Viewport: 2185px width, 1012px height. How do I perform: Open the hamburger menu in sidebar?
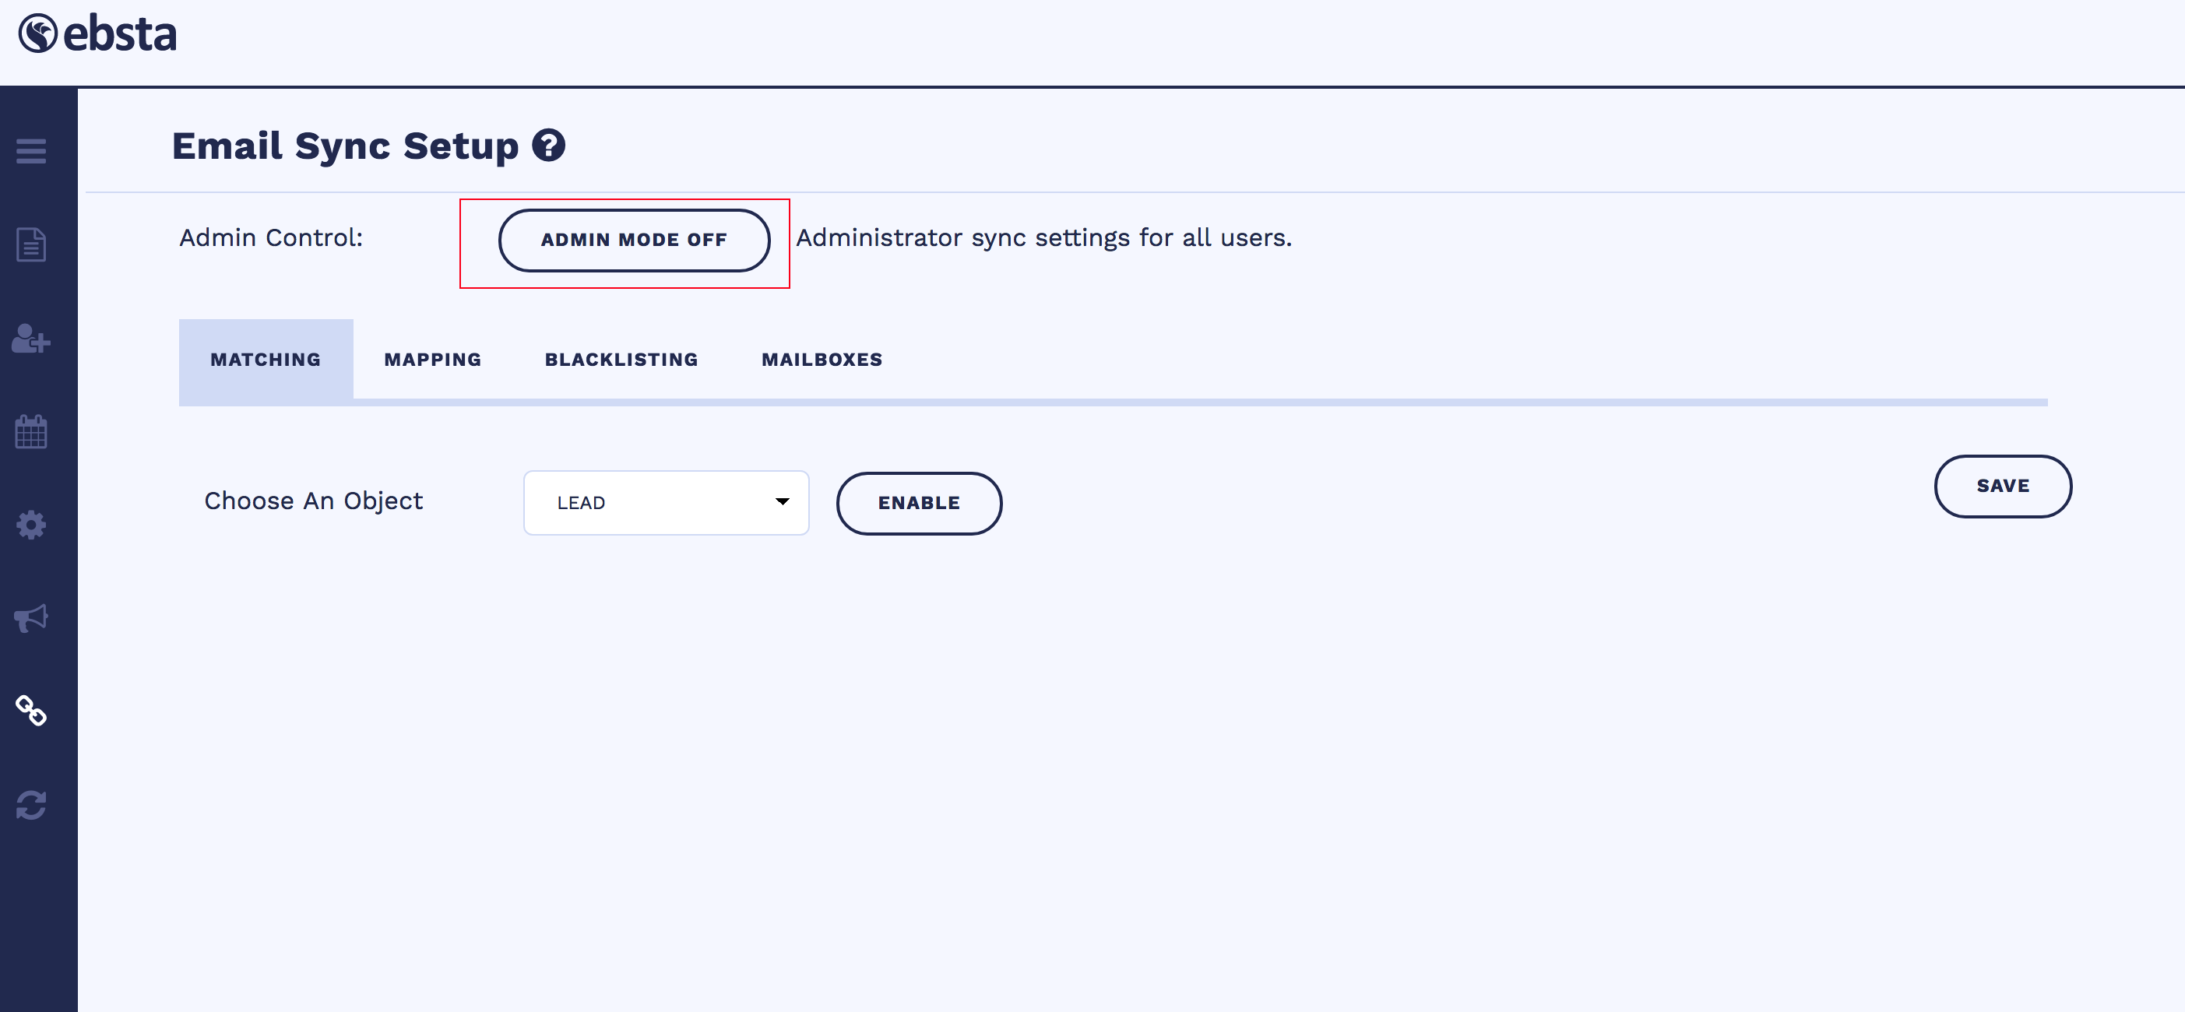point(31,151)
